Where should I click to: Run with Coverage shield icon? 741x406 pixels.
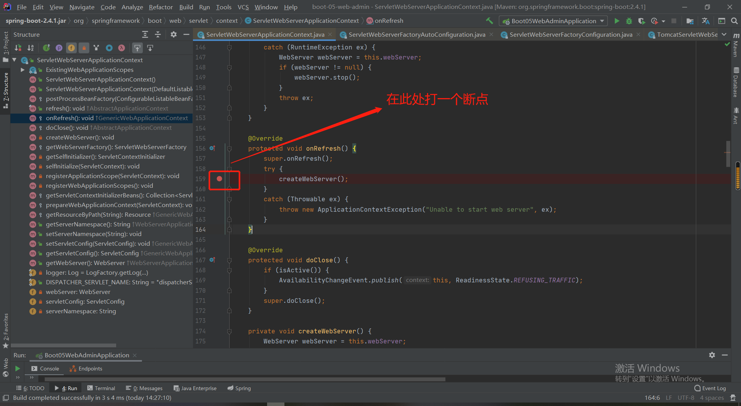(641, 21)
